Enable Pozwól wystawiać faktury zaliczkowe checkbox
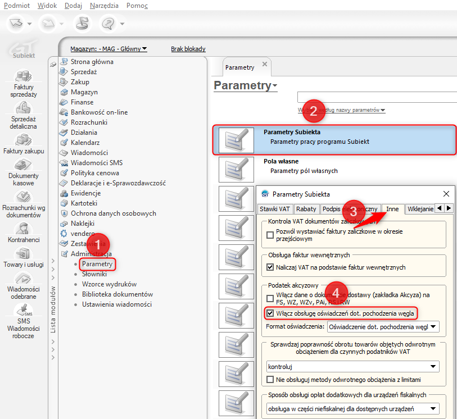This screenshot has width=457, height=419. point(270,235)
